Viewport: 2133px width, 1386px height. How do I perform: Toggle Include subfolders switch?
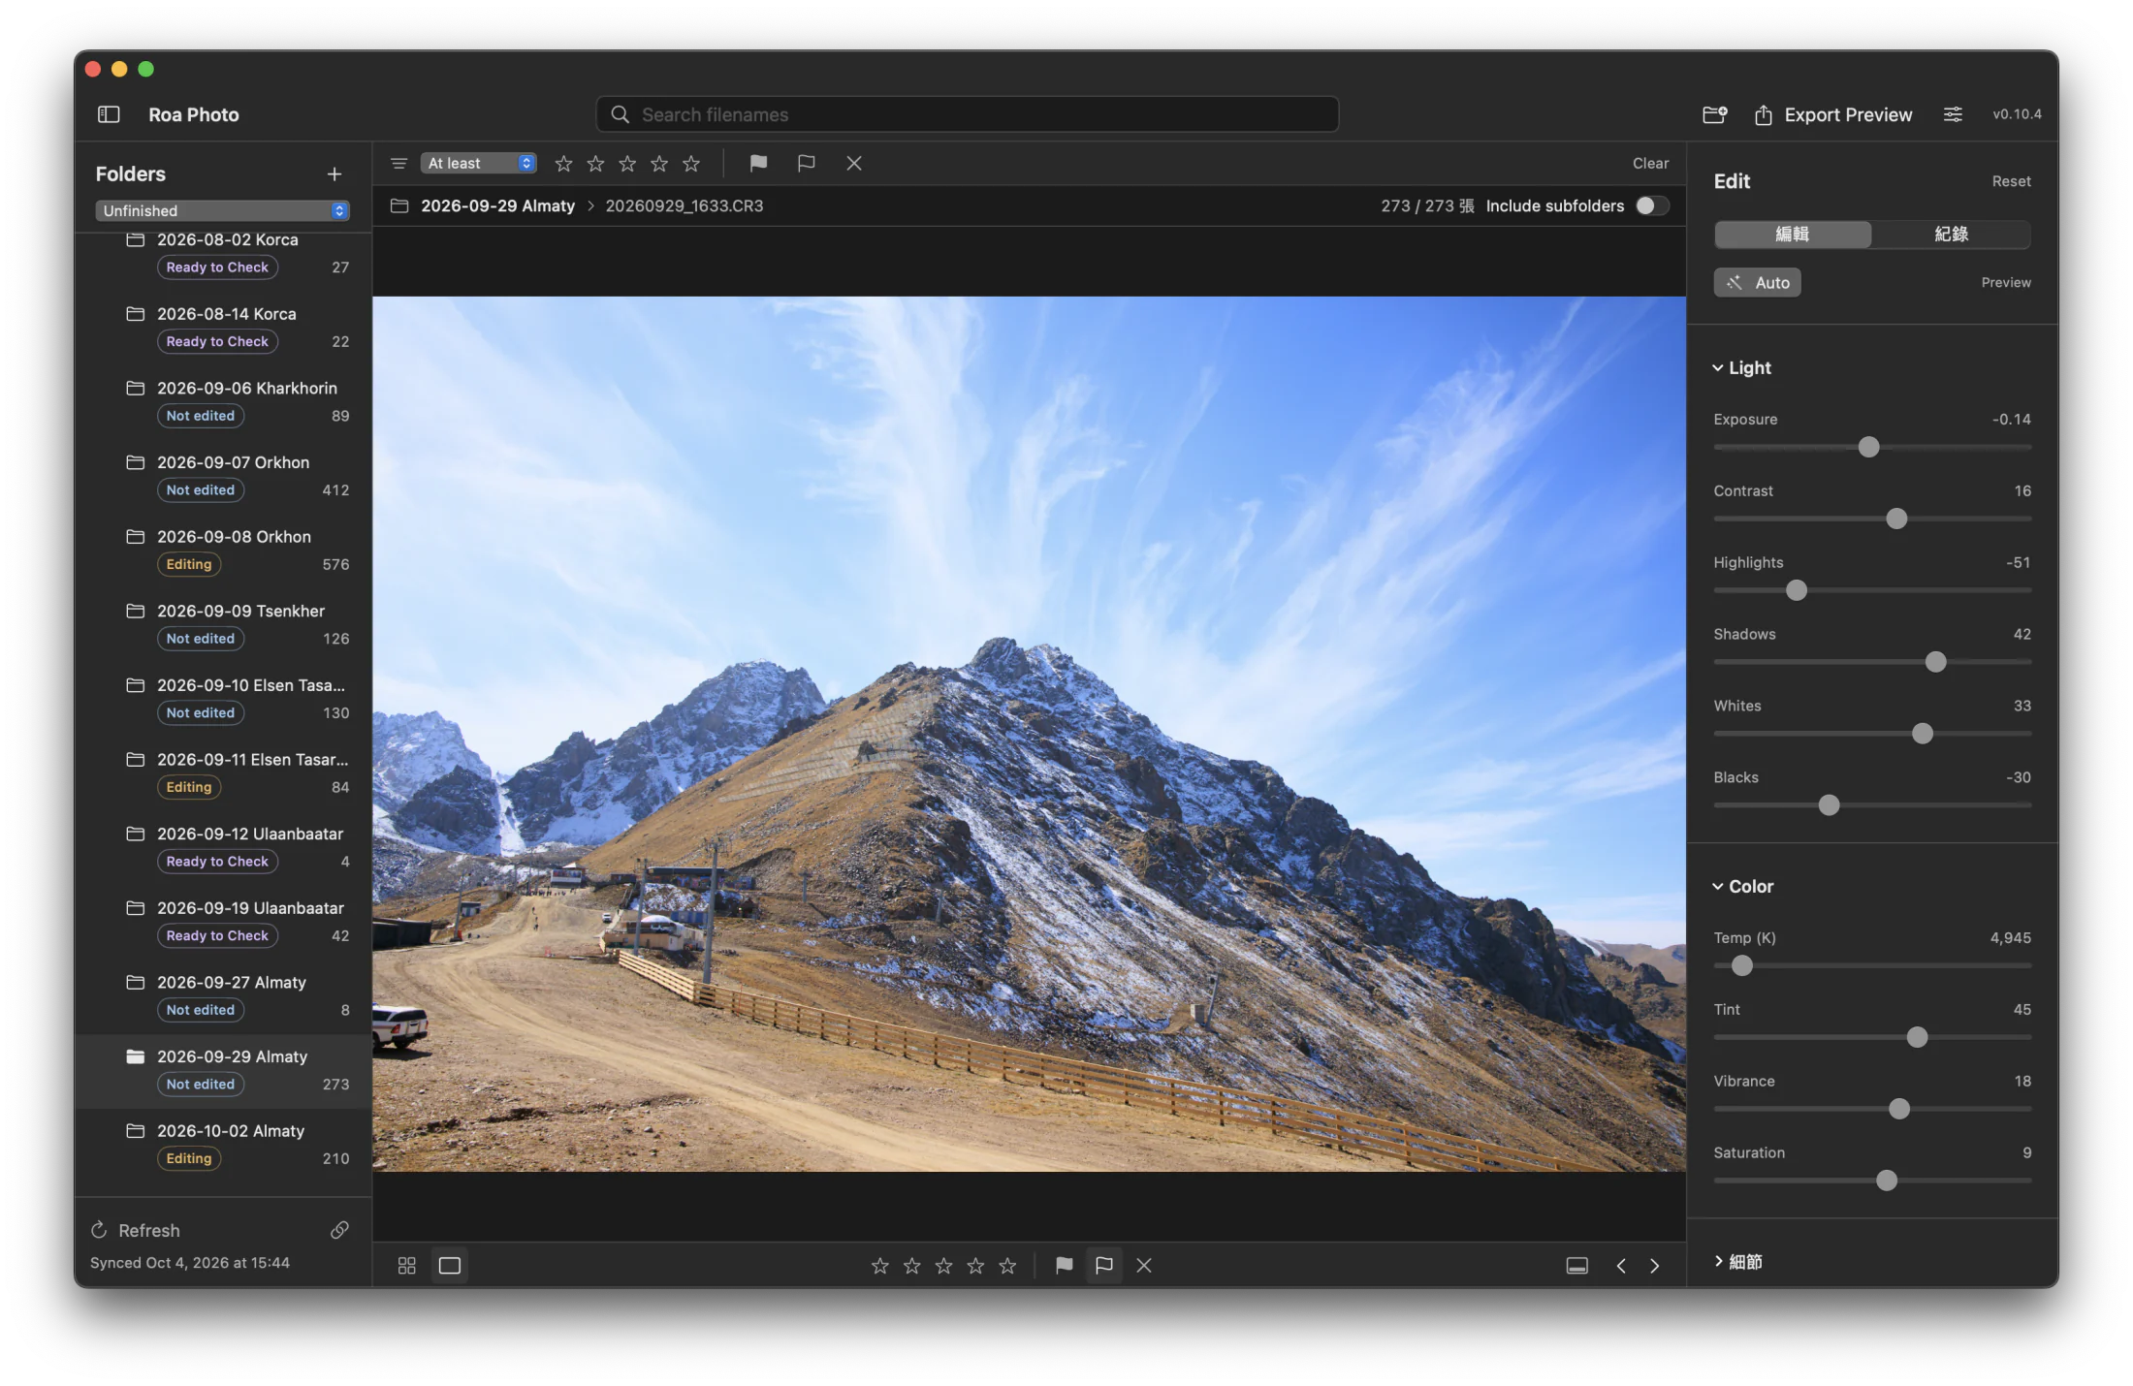[x=1652, y=205]
